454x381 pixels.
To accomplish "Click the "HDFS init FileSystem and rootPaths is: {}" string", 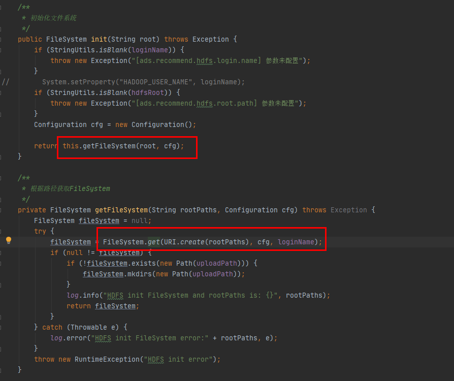I will (190, 296).
